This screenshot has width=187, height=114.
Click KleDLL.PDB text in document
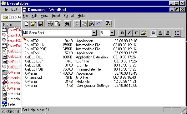coord(34,69)
